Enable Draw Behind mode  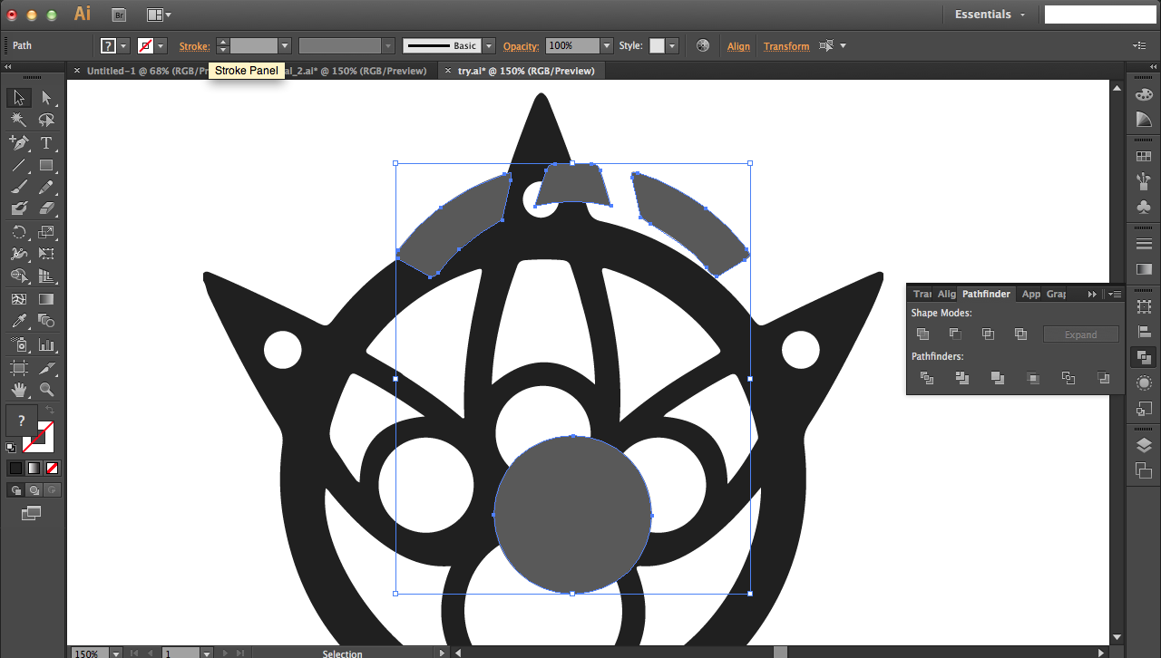(x=34, y=489)
